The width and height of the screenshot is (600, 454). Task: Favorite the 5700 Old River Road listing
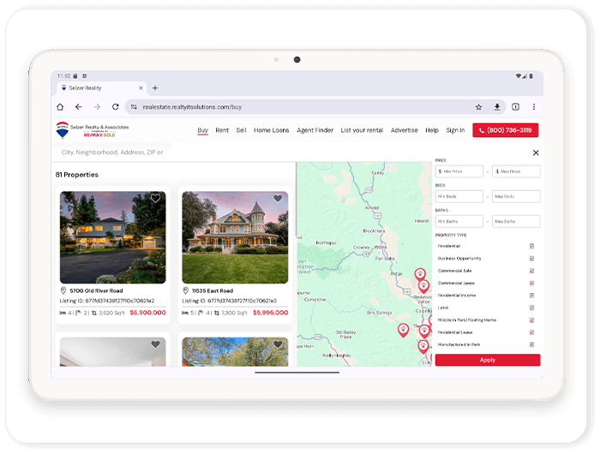155,199
